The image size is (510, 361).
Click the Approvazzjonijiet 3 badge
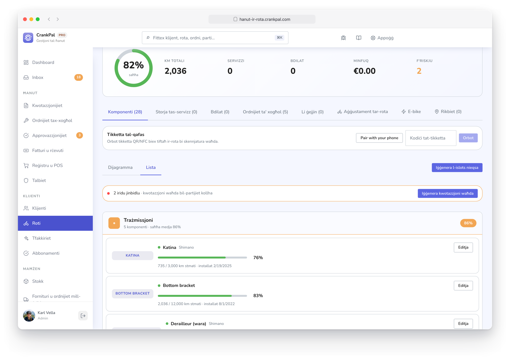[79, 135]
